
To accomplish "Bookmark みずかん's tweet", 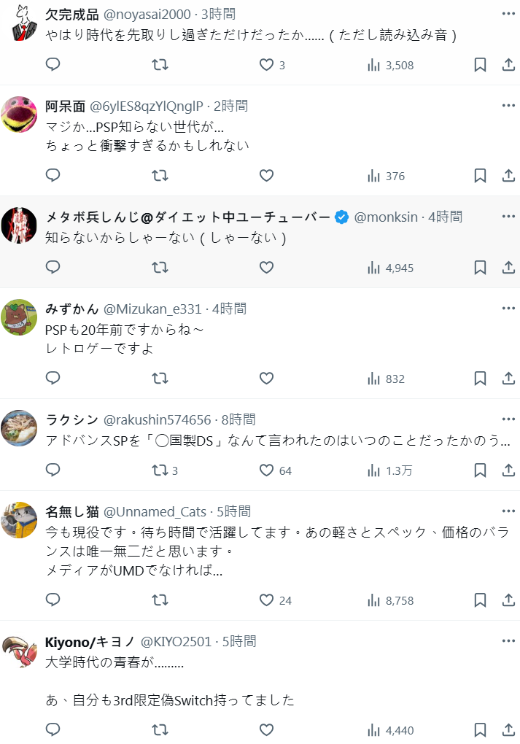I will tap(480, 379).
